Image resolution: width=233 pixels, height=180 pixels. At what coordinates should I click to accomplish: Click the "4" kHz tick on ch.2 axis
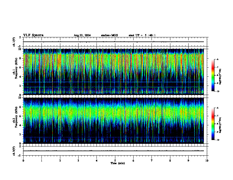(x=21, y=125)
